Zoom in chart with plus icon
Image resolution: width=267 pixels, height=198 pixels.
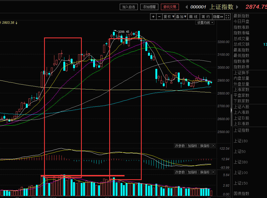153,17
